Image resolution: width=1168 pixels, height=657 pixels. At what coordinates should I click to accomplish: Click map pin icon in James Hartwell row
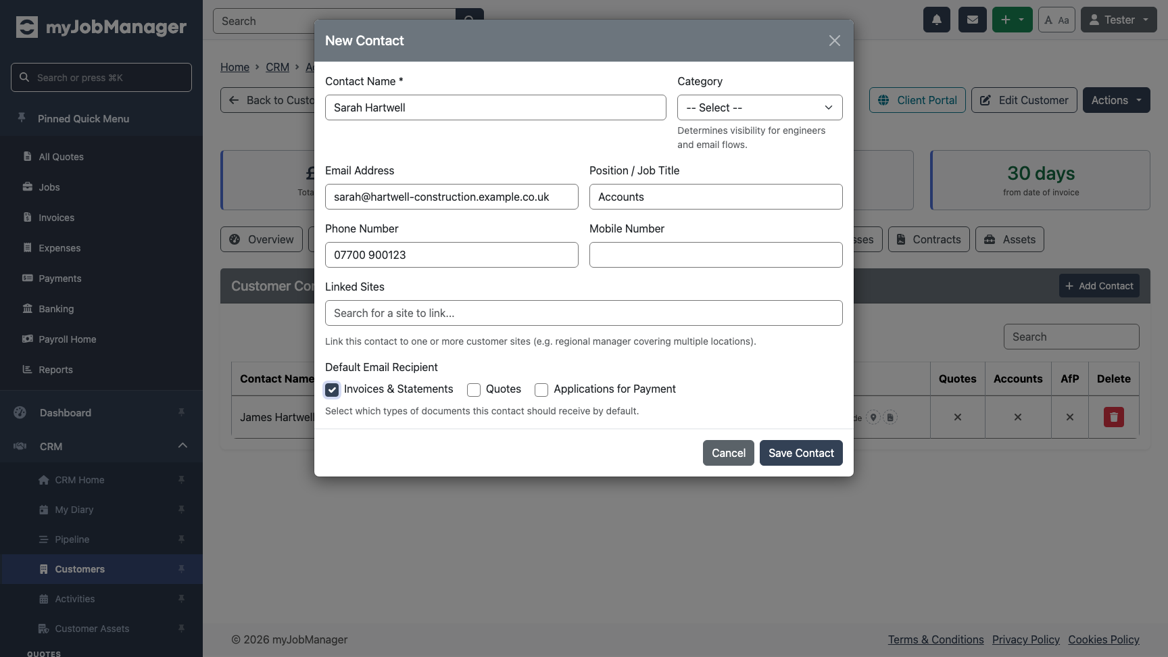873,418
